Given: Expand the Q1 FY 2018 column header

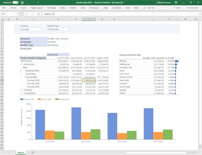Looking at the screenshot, I should (57, 58).
